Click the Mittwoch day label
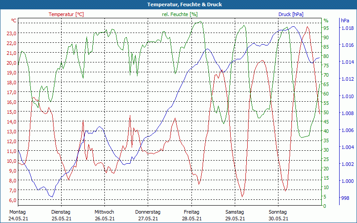The height and width of the screenshot is (223, 357). (104, 212)
